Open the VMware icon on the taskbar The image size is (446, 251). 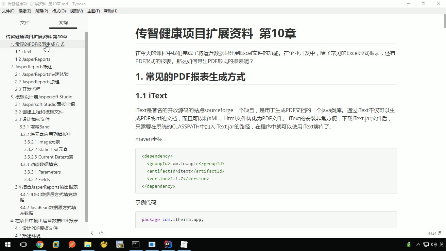click(x=56, y=244)
